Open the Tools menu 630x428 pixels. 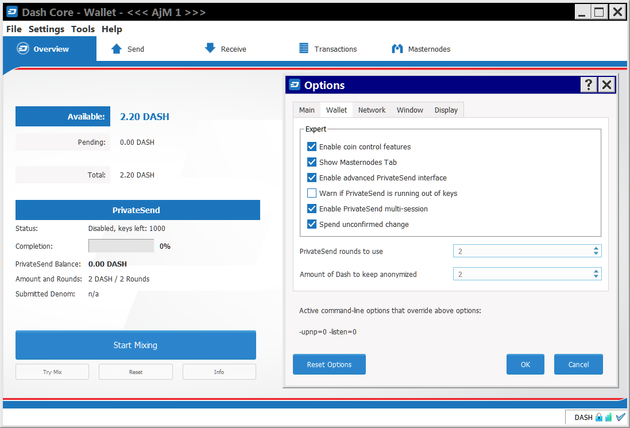coord(83,29)
